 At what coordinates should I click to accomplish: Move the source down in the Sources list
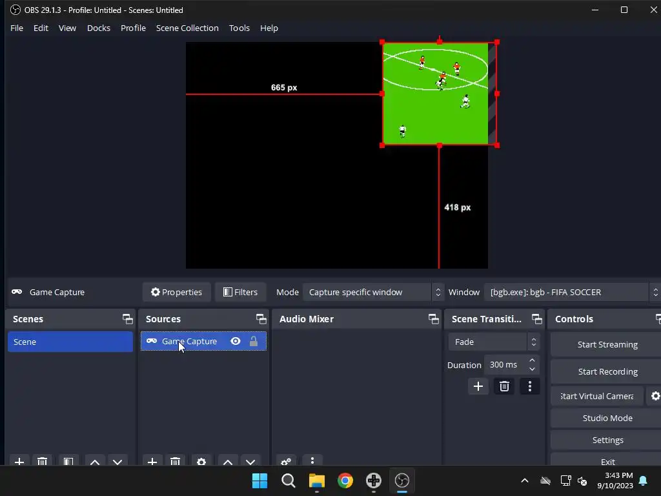[x=250, y=461]
